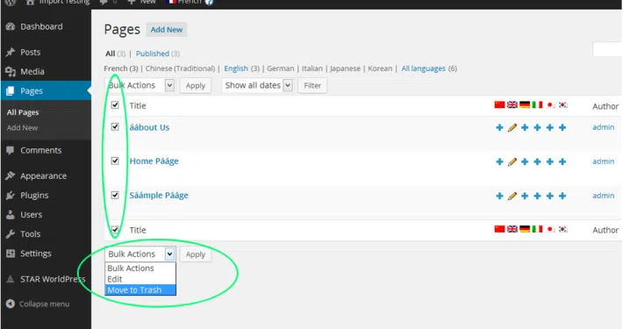Open All Pages submenu item

23,112
